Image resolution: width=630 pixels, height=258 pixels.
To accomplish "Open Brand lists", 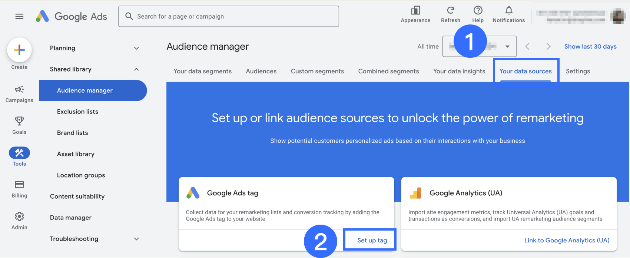I will [x=73, y=133].
